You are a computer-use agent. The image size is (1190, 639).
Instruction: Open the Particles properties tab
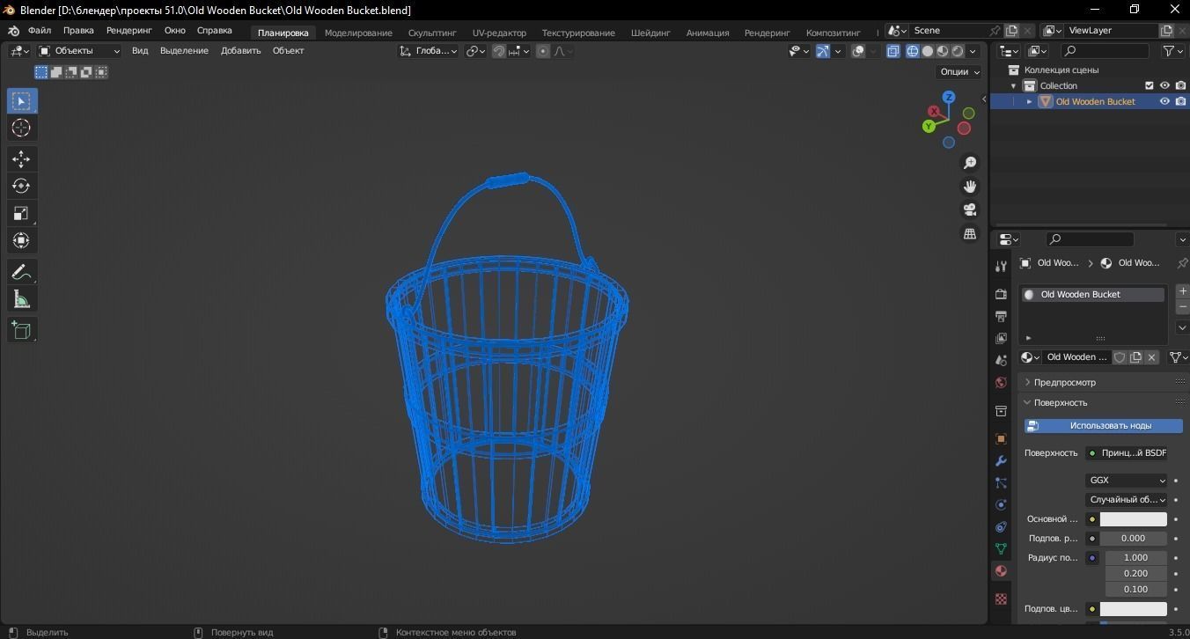pos(1001,482)
